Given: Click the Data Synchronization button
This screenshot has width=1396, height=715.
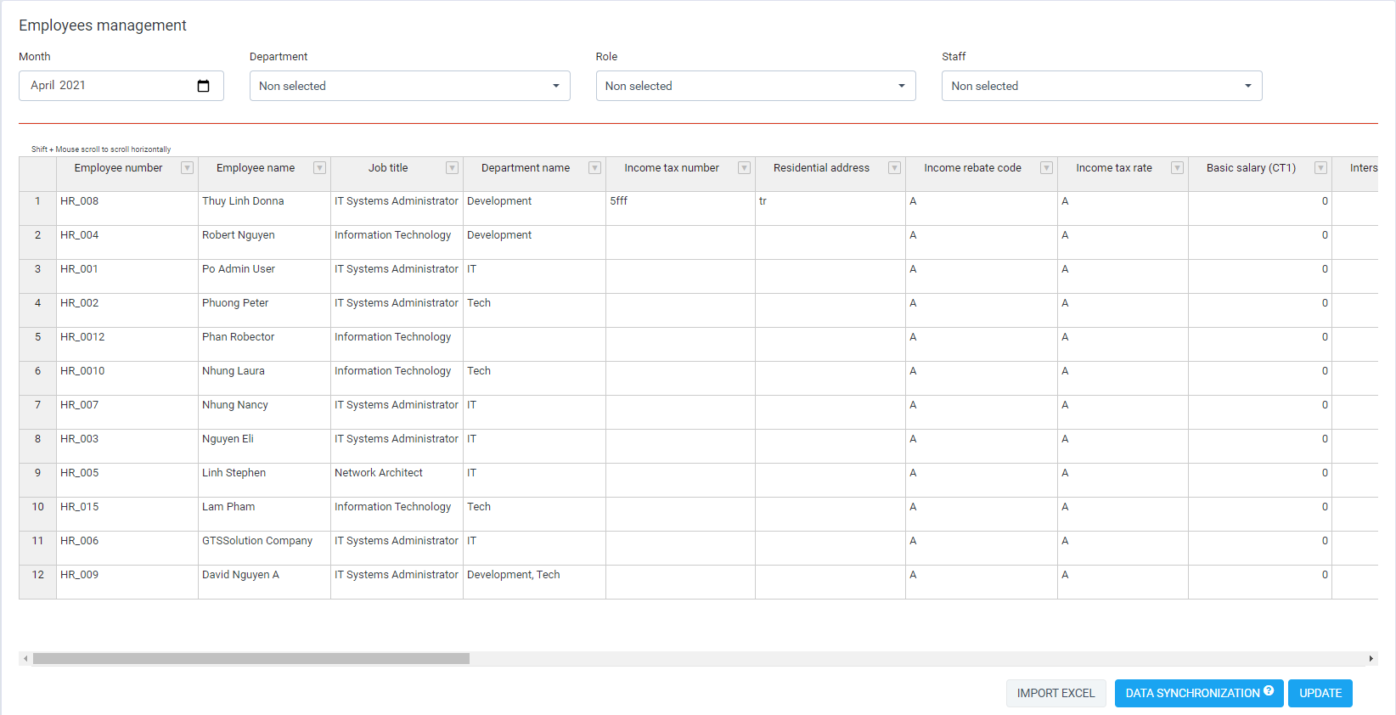Looking at the screenshot, I should [x=1199, y=693].
